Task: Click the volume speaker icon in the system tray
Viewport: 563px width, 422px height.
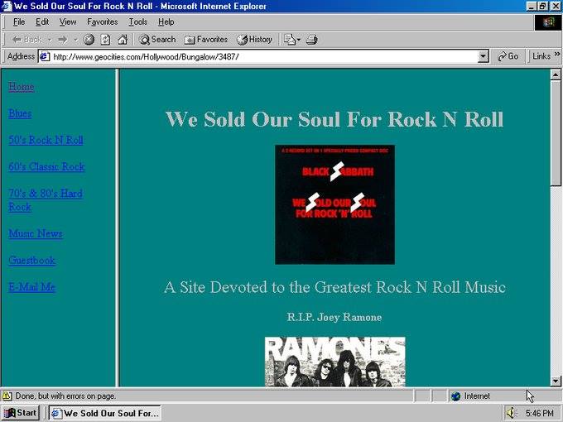Action: [x=511, y=413]
